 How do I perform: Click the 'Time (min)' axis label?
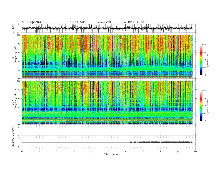(111, 154)
